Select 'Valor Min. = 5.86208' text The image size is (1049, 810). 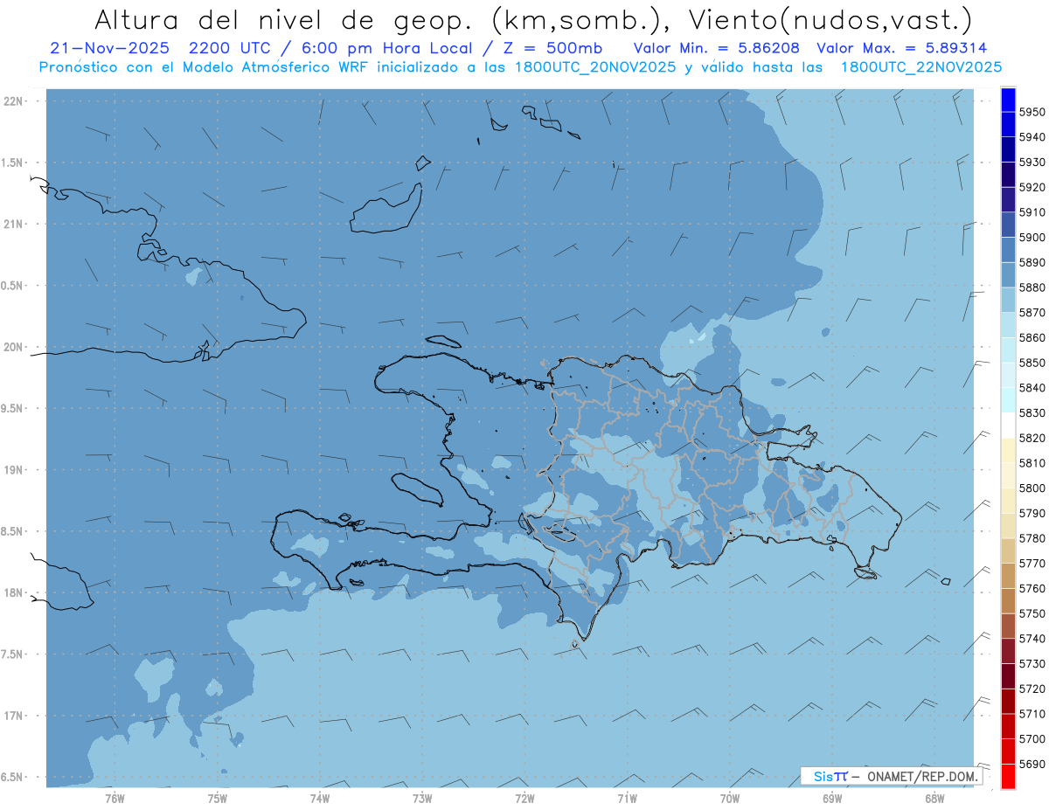click(717, 48)
